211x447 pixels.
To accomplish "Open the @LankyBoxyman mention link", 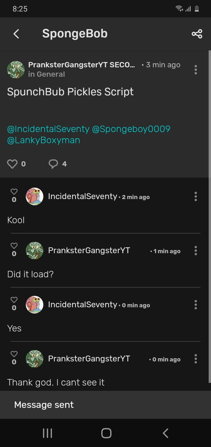I will pyautogui.click(x=44, y=140).
